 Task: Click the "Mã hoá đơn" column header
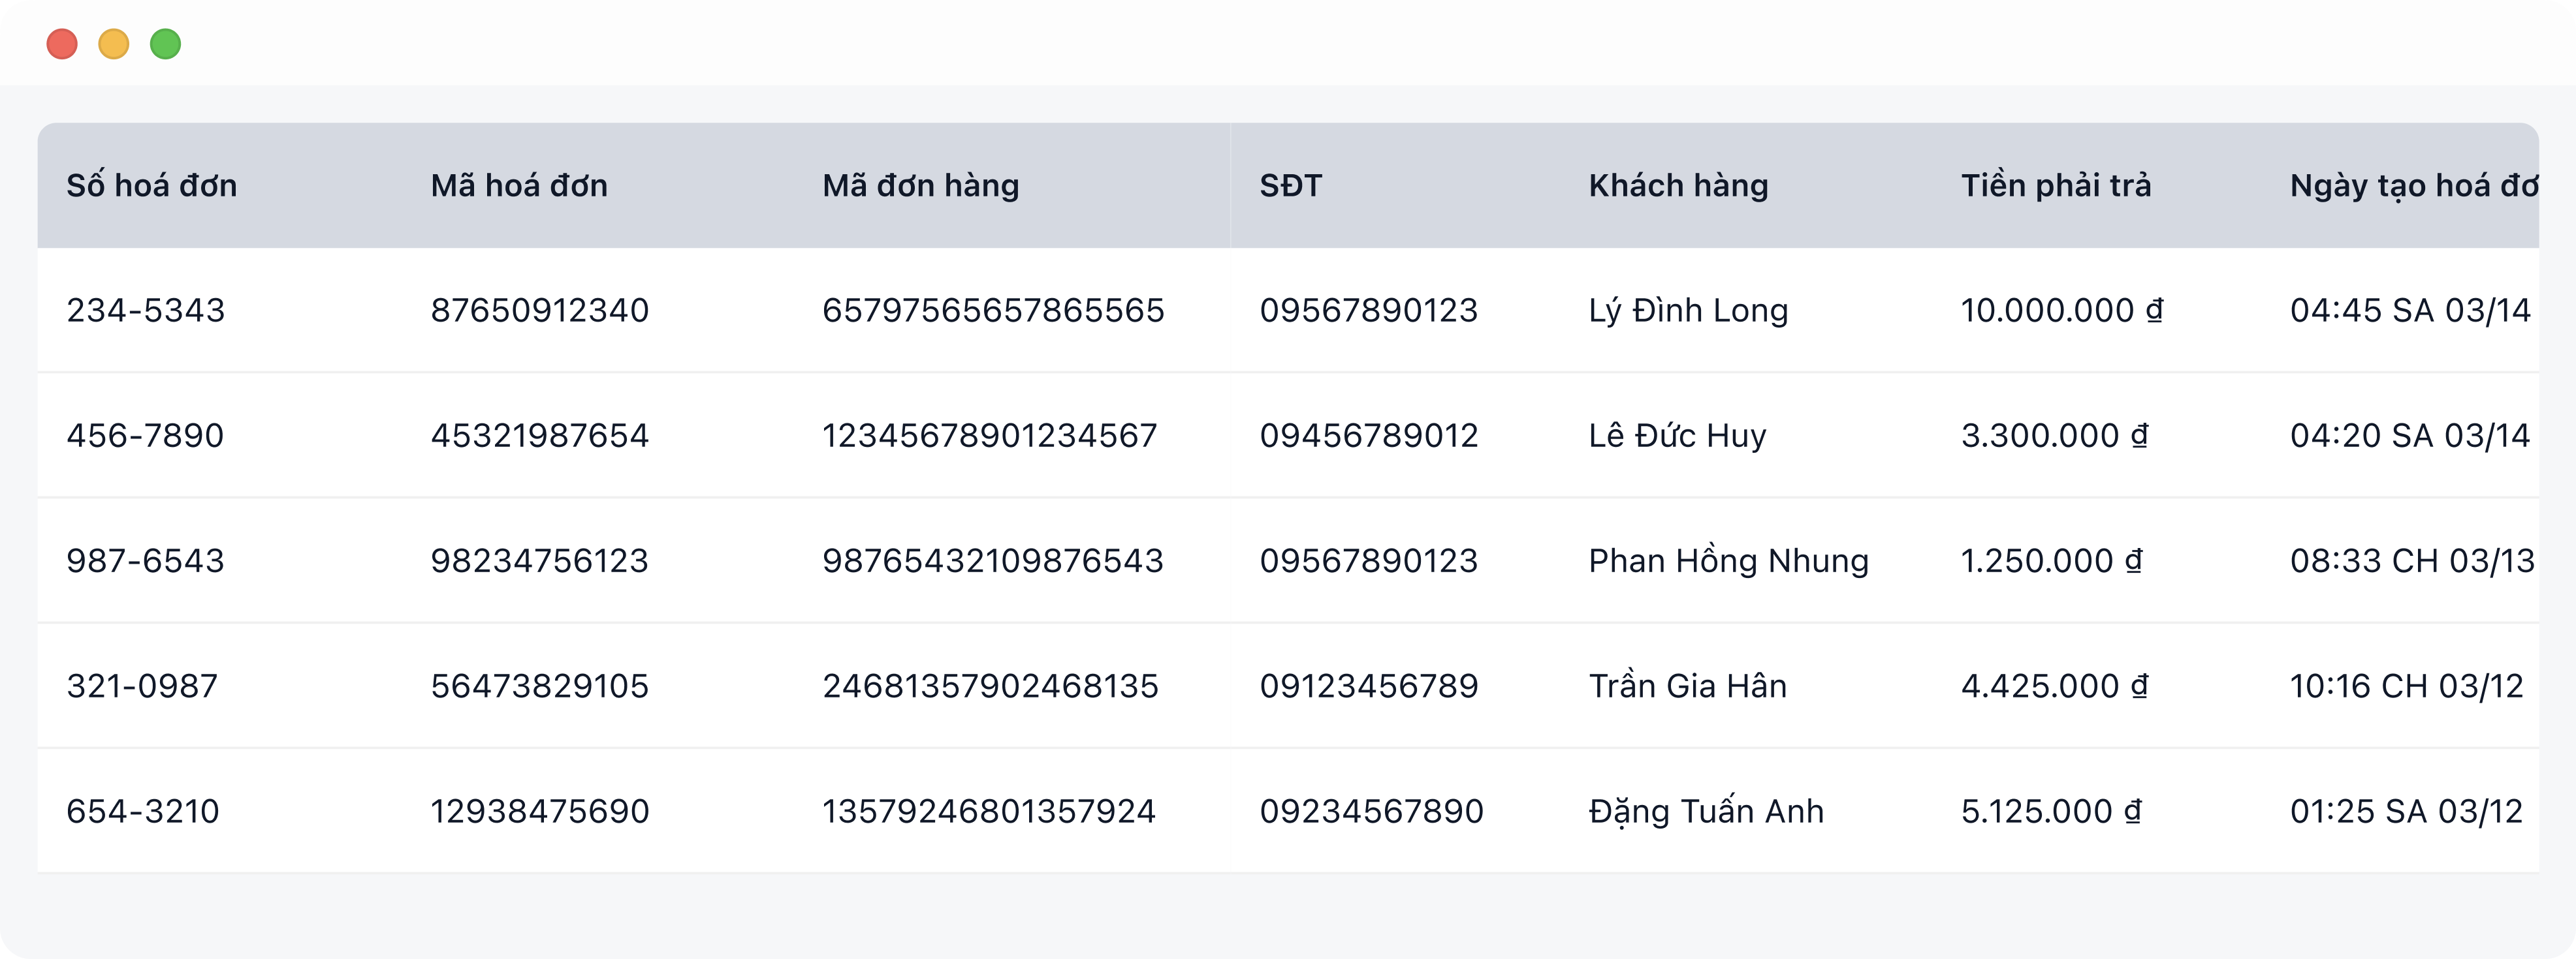point(519,186)
